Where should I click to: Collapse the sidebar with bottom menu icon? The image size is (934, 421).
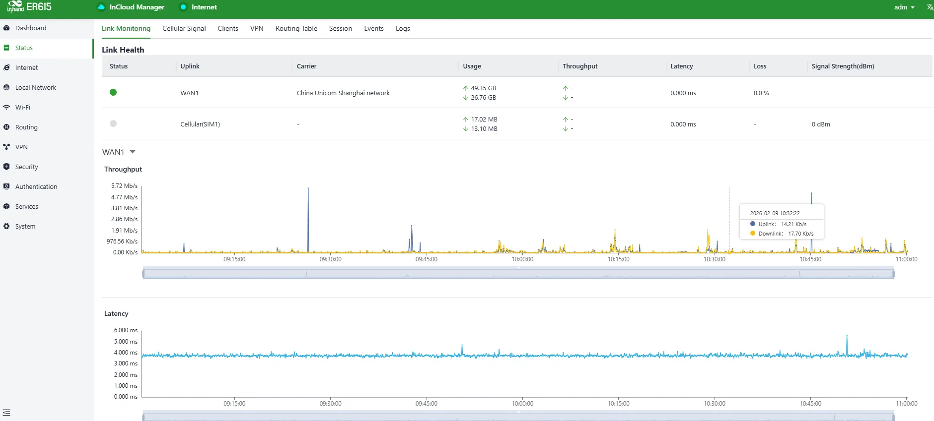click(x=6, y=413)
